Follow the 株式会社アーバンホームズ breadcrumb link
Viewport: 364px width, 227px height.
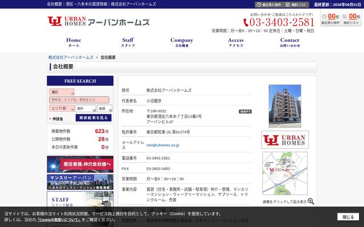(x=71, y=57)
